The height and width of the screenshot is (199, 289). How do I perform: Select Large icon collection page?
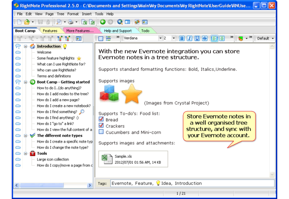click(x=53, y=159)
